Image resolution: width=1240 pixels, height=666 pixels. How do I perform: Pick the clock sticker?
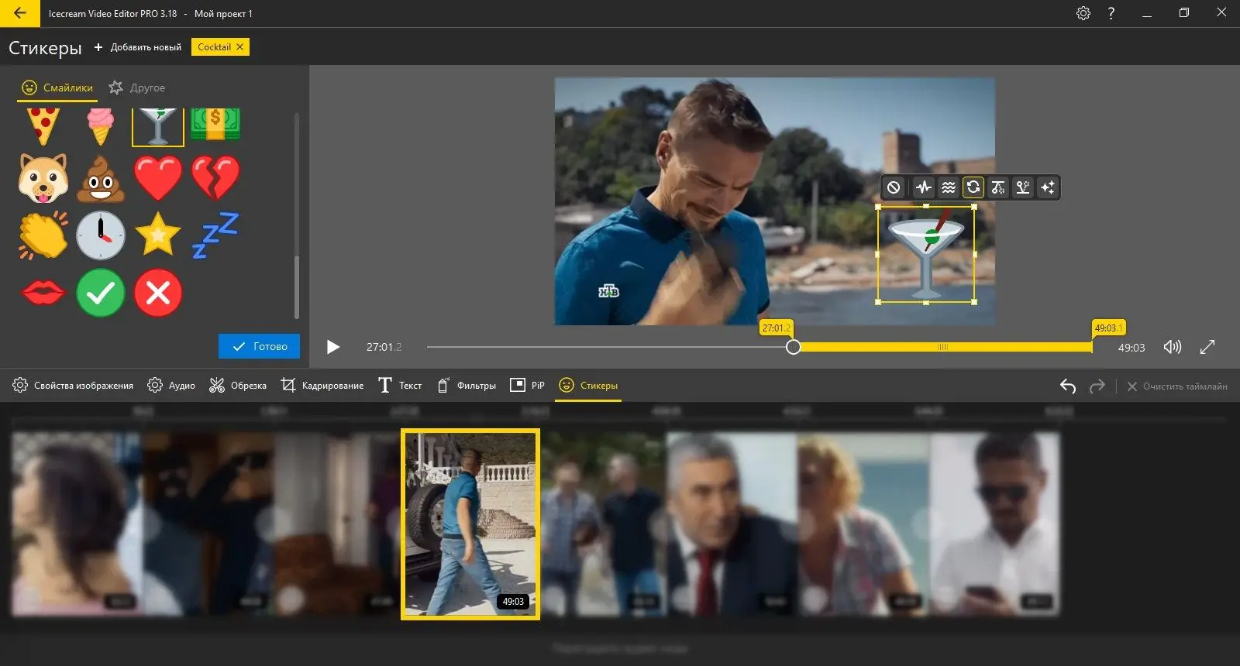(x=101, y=235)
